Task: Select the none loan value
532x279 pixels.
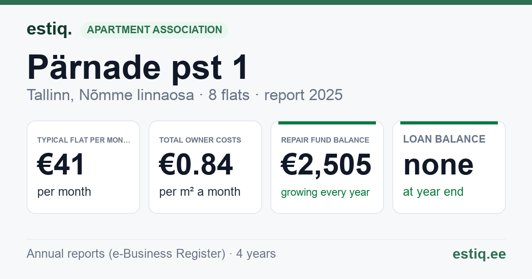Action: 438,165
